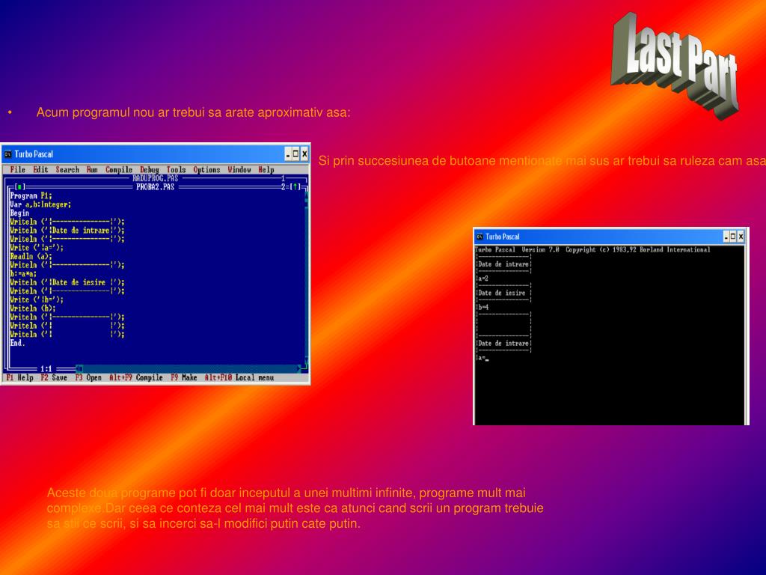Click the 'Aceste doua programe' closing paragraph
The height and width of the screenshot is (575, 766).
pyautogui.click(x=295, y=508)
